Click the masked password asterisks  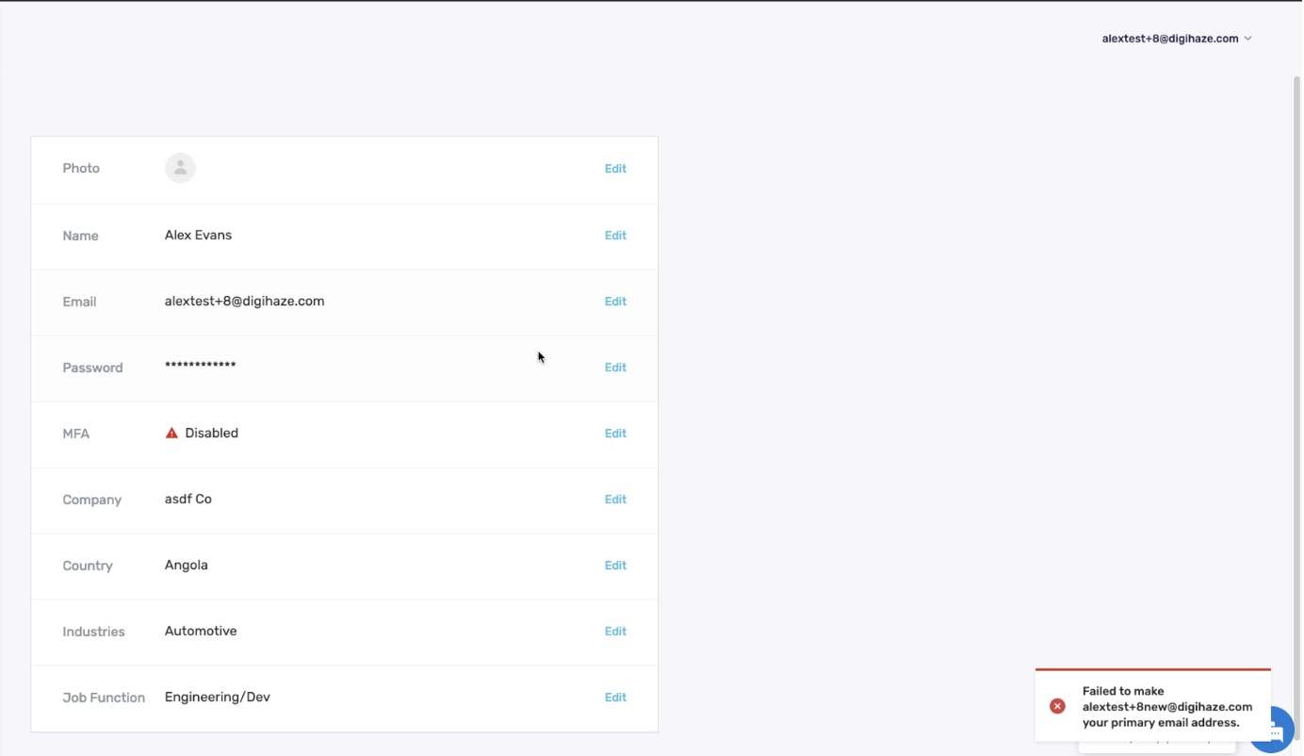[200, 366]
